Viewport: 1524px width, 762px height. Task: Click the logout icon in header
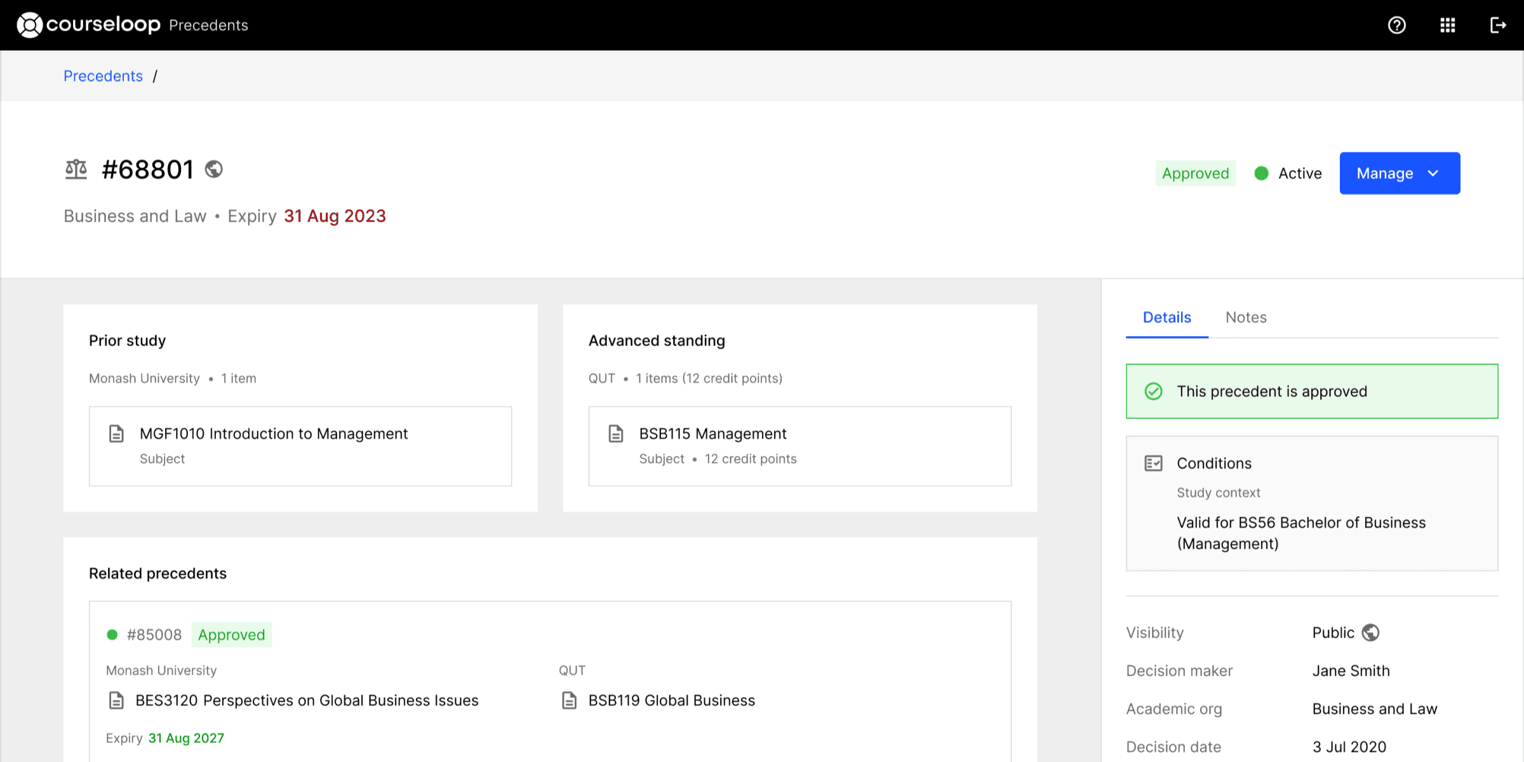(1498, 25)
